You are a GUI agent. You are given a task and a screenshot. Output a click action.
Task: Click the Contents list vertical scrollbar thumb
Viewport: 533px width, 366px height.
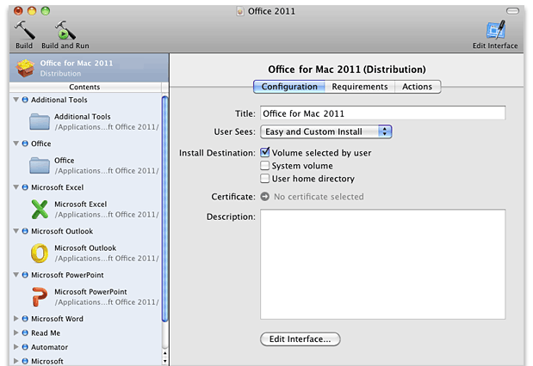pyautogui.click(x=164, y=209)
